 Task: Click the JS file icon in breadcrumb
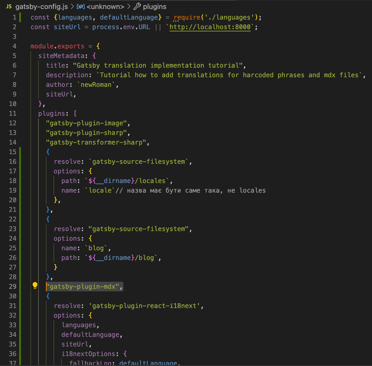9,6
